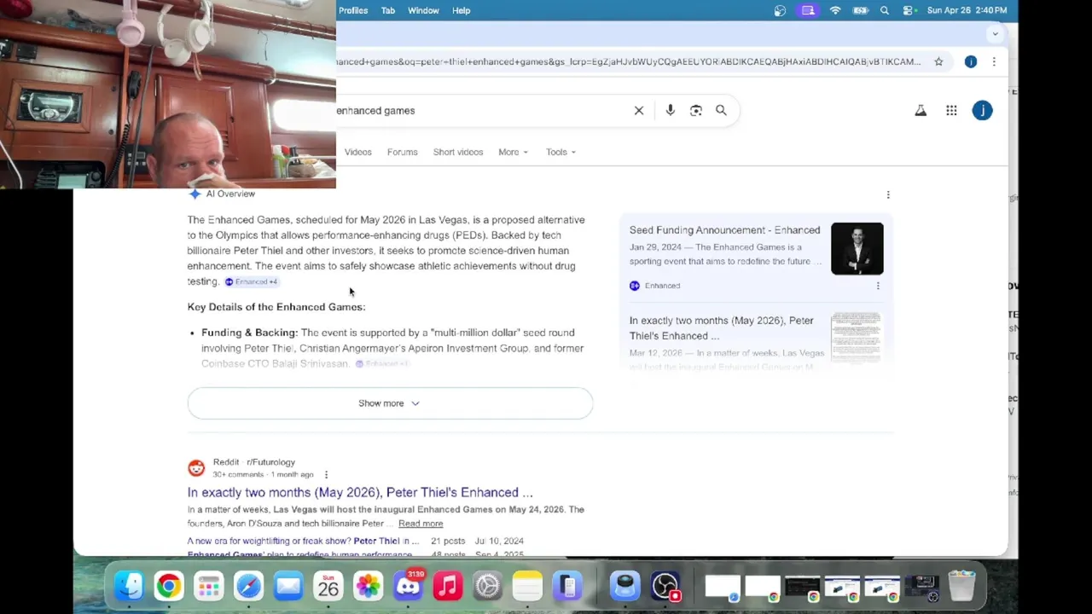The image size is (1092, 614).
Task: Open options for the Seed Funding source card
Action: tap(878, 286)
